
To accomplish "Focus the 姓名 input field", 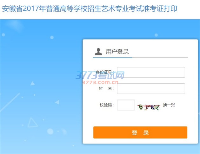I will [x=151, y=89].
